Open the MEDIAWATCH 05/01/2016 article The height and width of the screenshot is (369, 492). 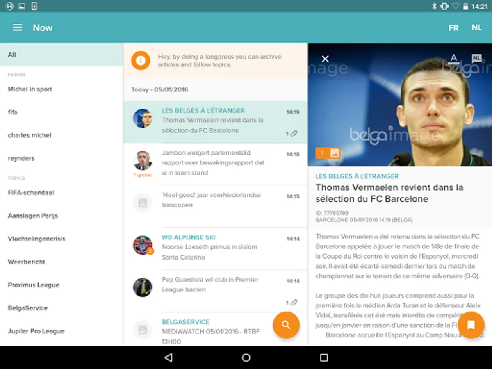tap(215, 329)
